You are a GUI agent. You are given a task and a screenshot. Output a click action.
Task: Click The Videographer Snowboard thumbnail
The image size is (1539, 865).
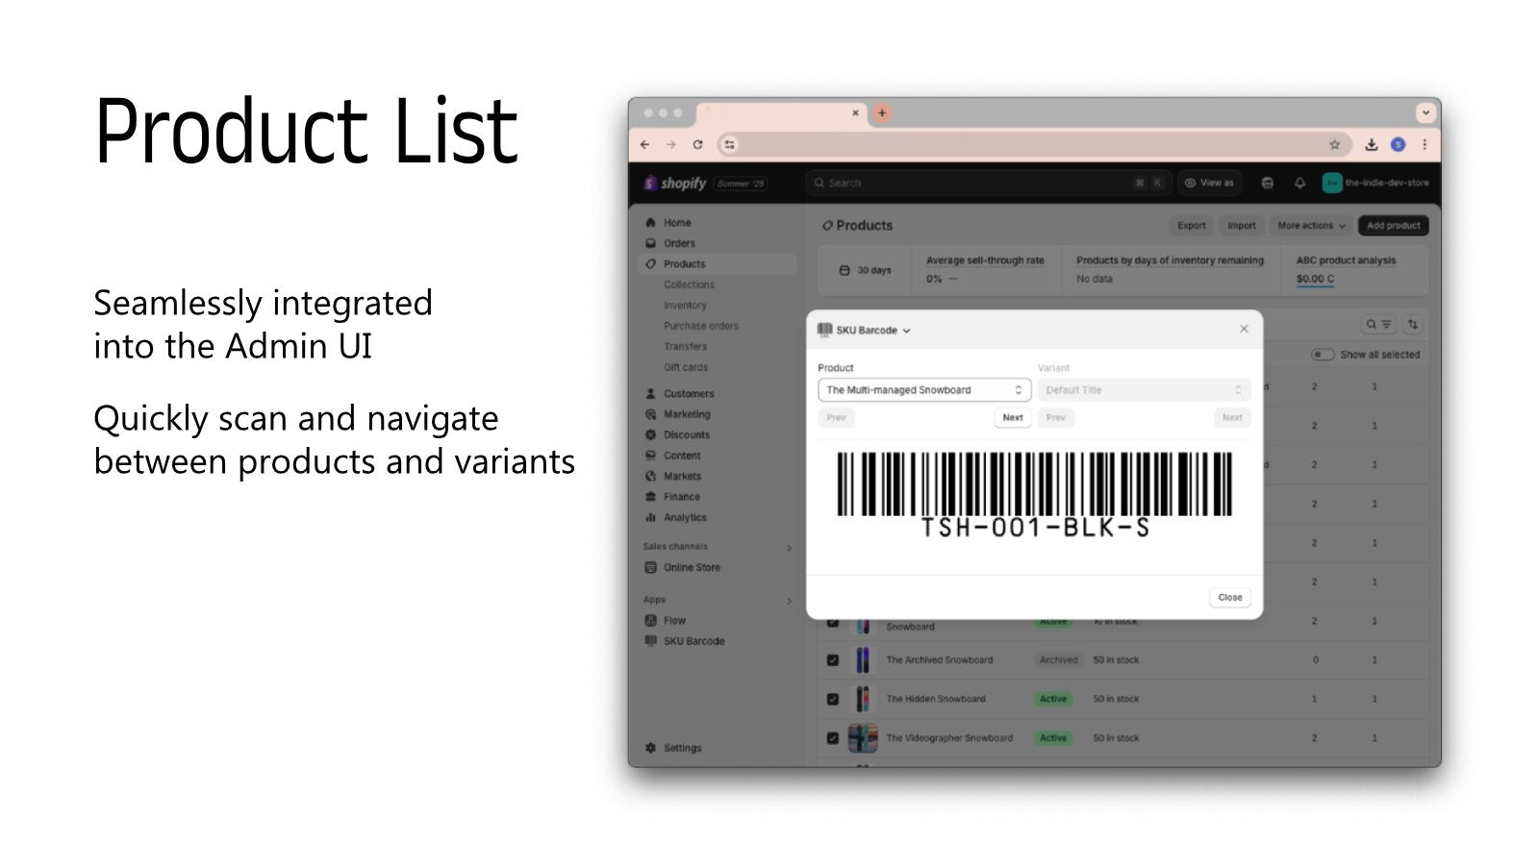863,738
